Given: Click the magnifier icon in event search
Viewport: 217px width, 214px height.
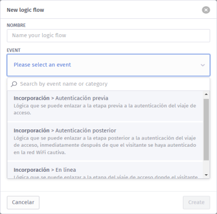Looking at the screenshot, I should (14, 84).
